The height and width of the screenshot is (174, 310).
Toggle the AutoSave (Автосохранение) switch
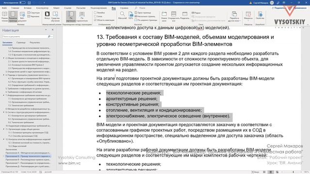pos(22,3)
